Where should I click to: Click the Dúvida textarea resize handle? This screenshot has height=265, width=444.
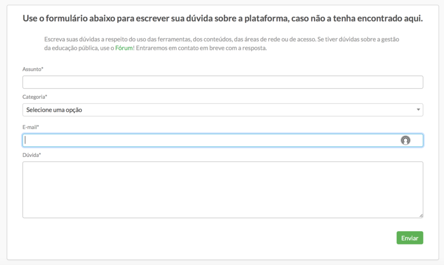click(x=421, y=215)
